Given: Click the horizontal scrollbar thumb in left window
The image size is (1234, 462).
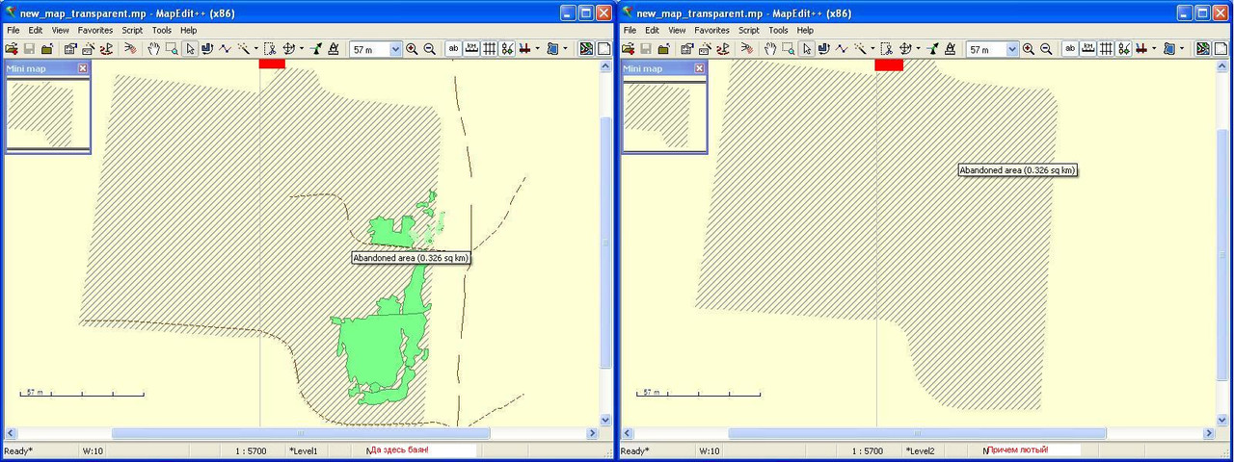Looking at the screenshot, I should [x=300, y=434].
